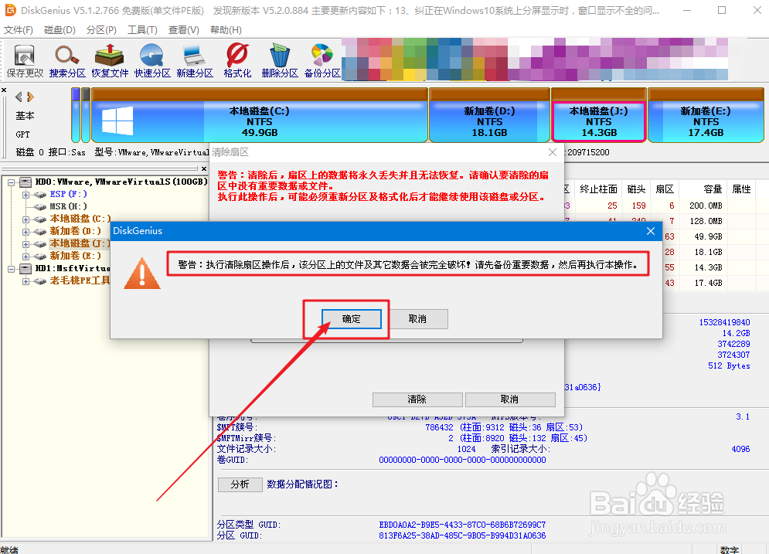Open the 工具(T) menu
Screen dimensions: 769x554
point(139,29)
